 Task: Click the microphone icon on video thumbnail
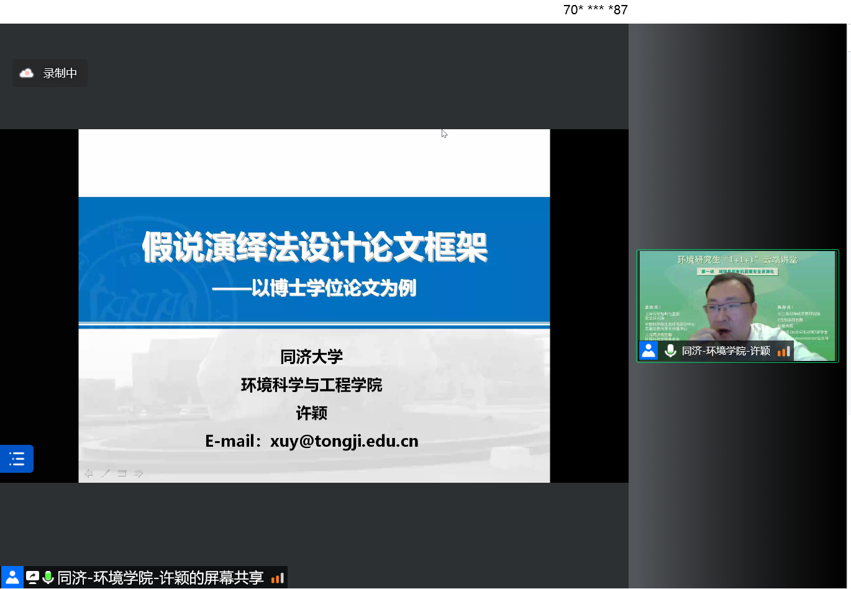click(x=670, y=351)
